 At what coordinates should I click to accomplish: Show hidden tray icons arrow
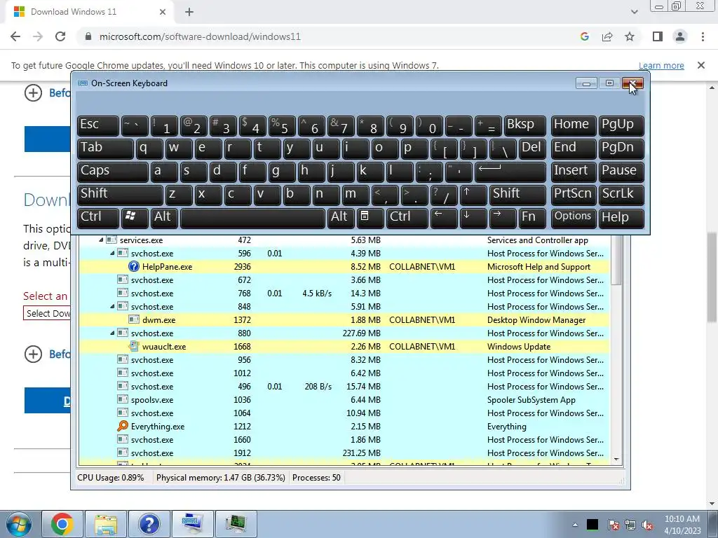pyautogui.click(x=575, y=525)
